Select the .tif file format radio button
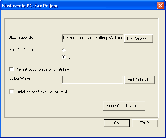Image resolution: width=166 pixels, height=138 pixels. click(64, 57)
